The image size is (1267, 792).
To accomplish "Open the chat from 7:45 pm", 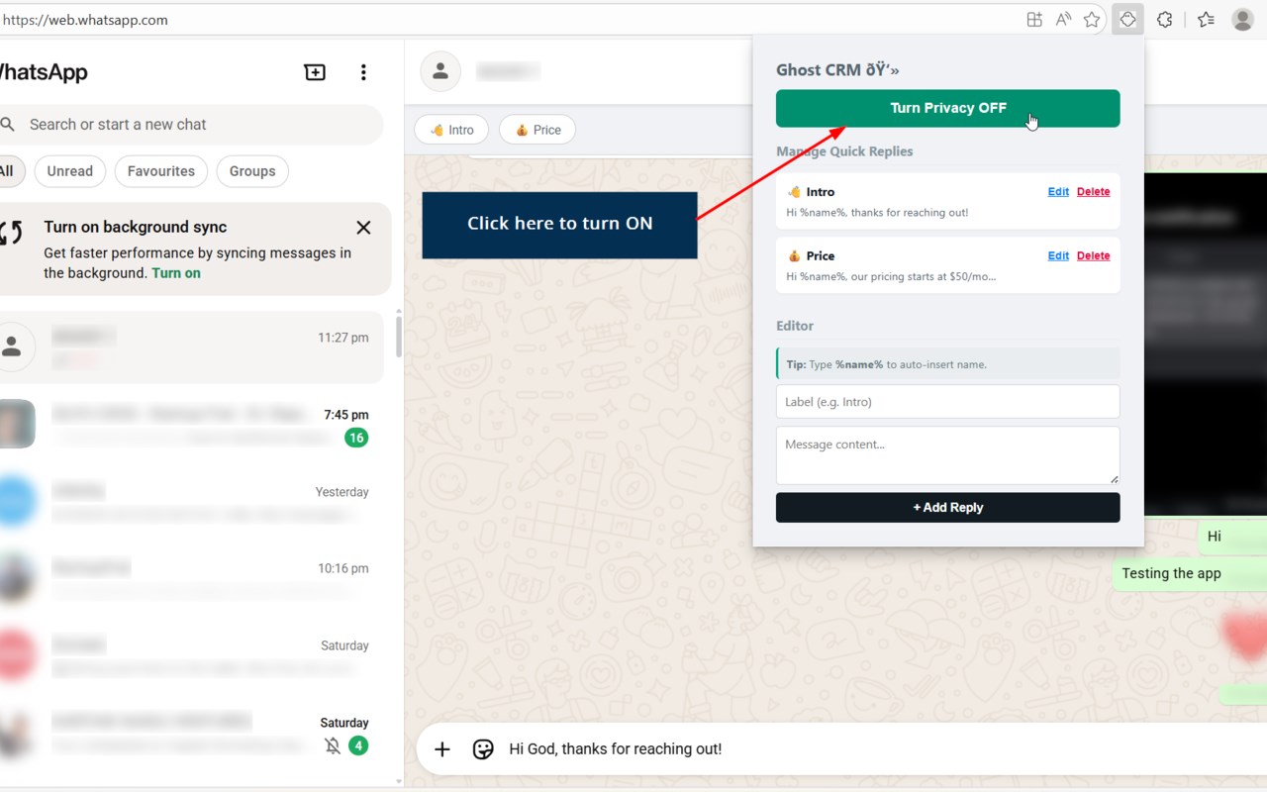I will tap(192, 425).
